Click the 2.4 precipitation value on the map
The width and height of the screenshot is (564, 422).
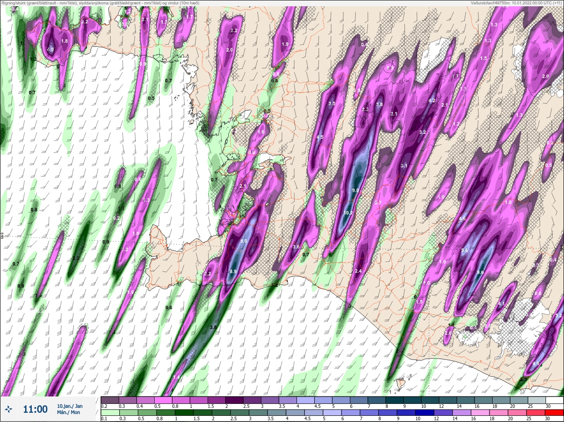click(x=358, y=271)
